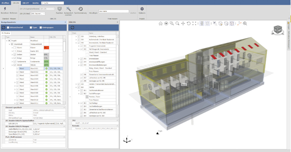The width and height of the screenshot is (291, 152).
Task: Toggle 2D/3D view mode
Action: (202, 23)
